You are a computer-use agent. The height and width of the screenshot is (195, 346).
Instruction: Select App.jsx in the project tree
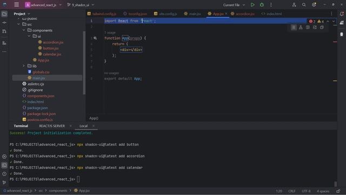coord(43,60)
